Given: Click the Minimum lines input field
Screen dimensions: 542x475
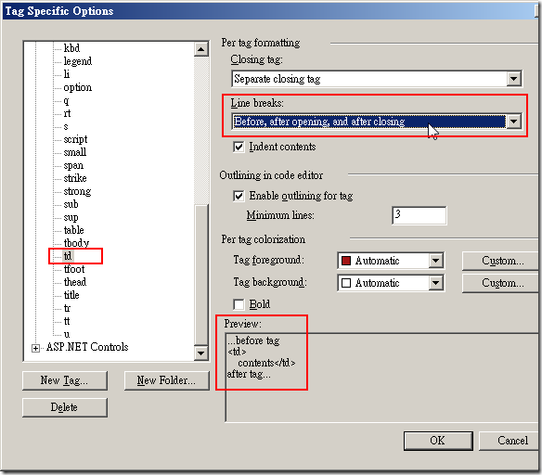Looking at the screenshot, I should [419, 215].
